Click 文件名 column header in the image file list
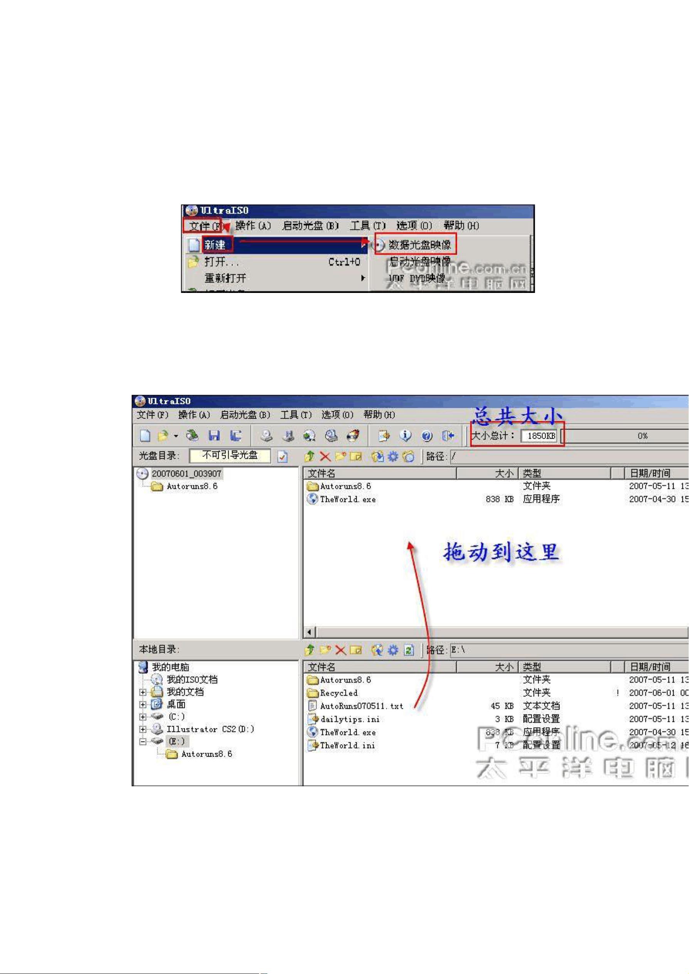The image size is (689, 974). click(x=380, y=473)
